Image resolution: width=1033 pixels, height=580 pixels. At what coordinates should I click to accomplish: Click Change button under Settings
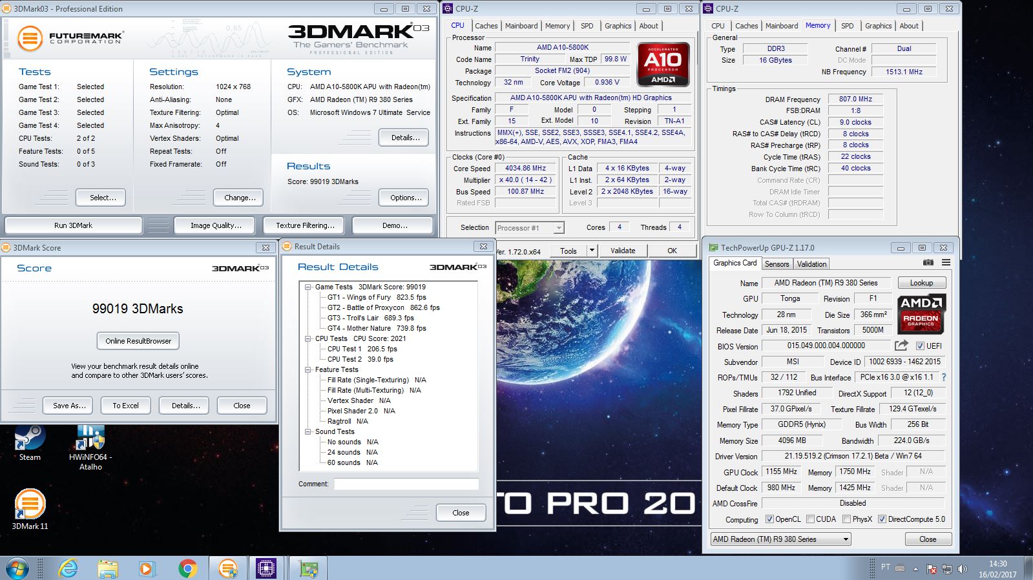pyautogui.click(x=240, y=198)
